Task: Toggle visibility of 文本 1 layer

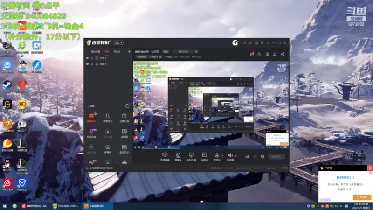Action: [x=87, y=58]
